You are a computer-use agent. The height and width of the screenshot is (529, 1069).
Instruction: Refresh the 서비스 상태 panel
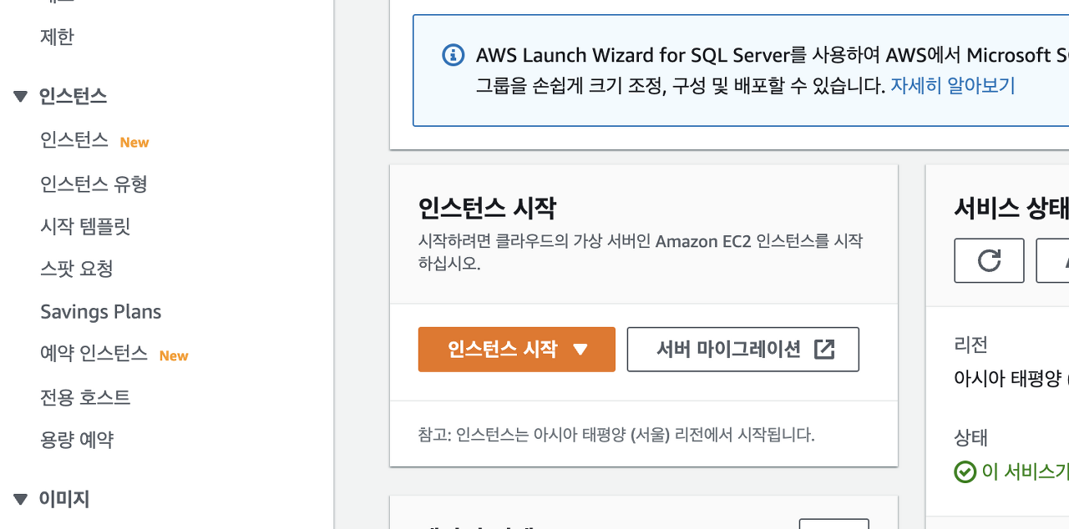coord(989,260)
